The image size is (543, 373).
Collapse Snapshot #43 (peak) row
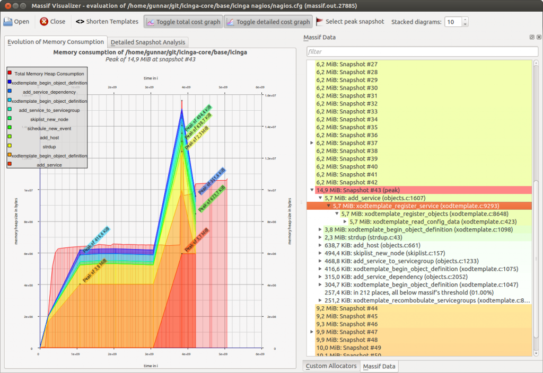pos(312,190)
